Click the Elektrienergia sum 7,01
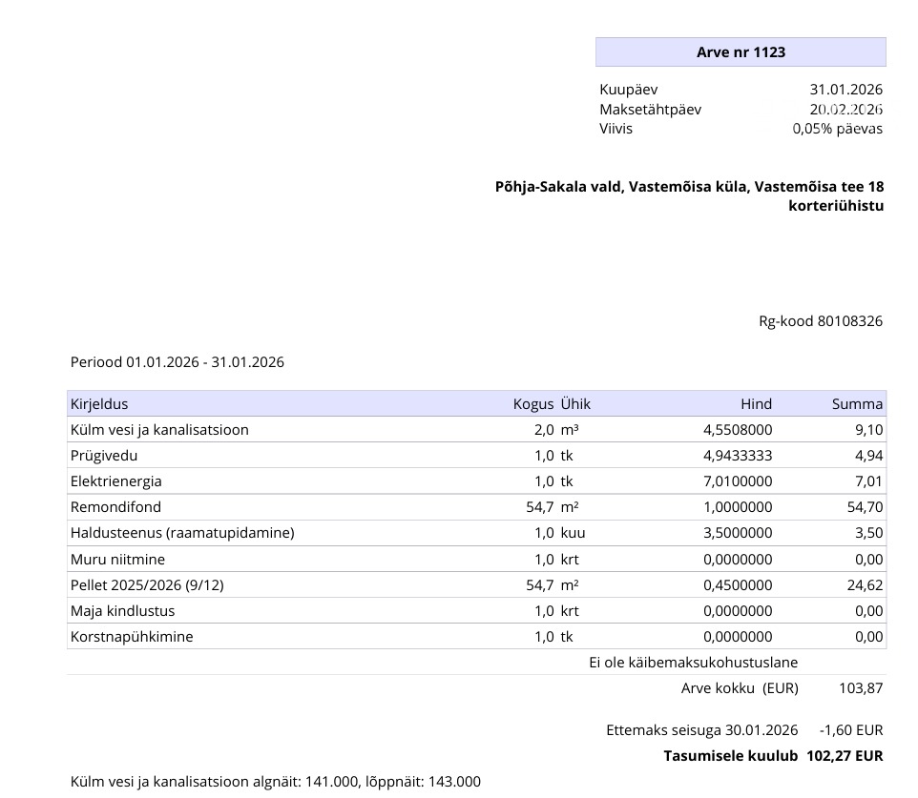This screenshot has height=798, width=918. pos(868,481)
